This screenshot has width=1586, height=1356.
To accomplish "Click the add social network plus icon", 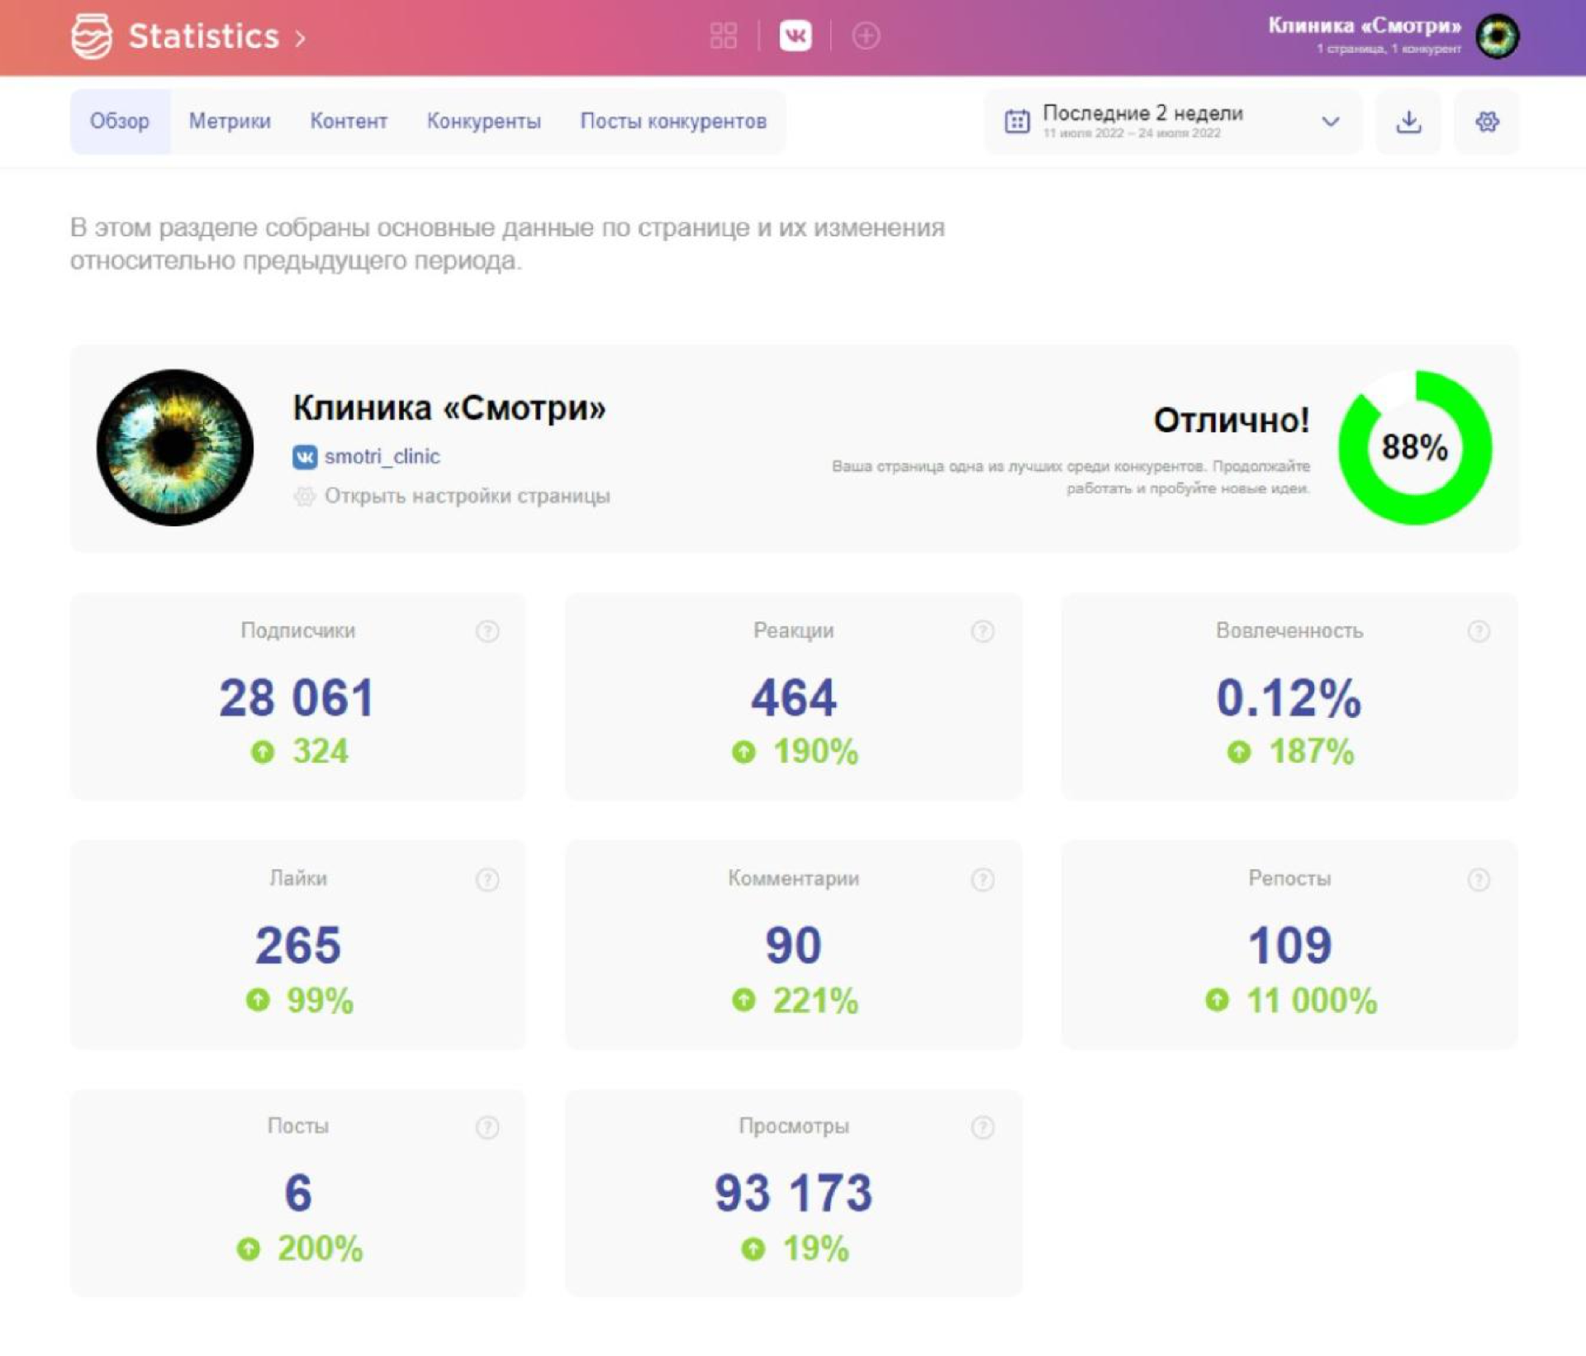I will [866, 36].
